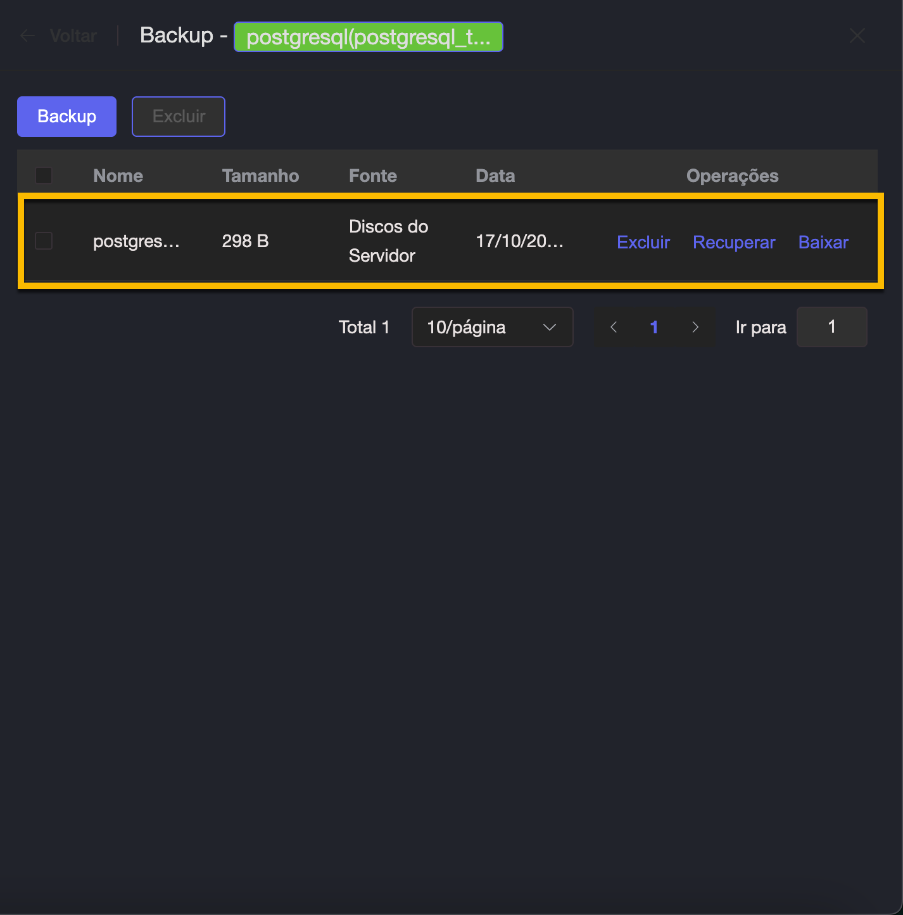Click the Excluir link in the backup row
Image resolution: width=903 pixels, height=915 pixels.
coord(643,242)
